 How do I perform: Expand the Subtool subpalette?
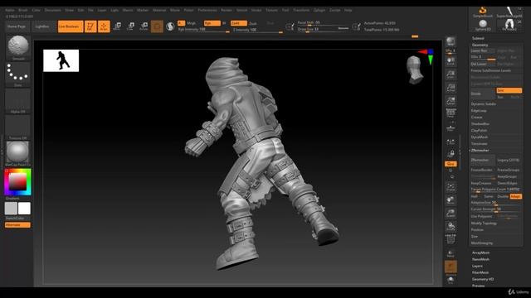[x=478, y=38]
